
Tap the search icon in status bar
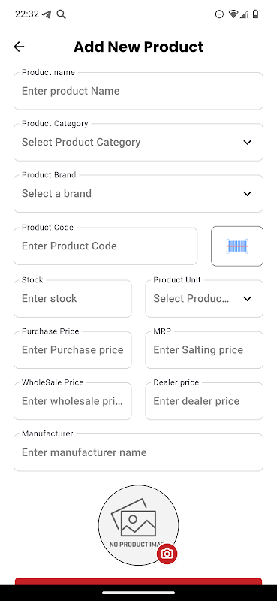(x=62, y=14)
